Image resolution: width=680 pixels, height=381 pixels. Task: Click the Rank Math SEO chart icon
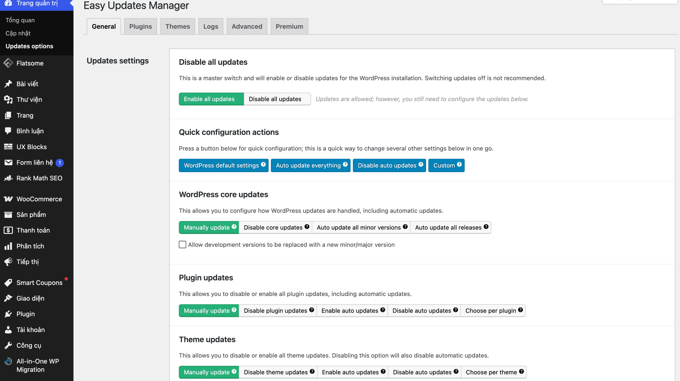click(x=8, y=178)
